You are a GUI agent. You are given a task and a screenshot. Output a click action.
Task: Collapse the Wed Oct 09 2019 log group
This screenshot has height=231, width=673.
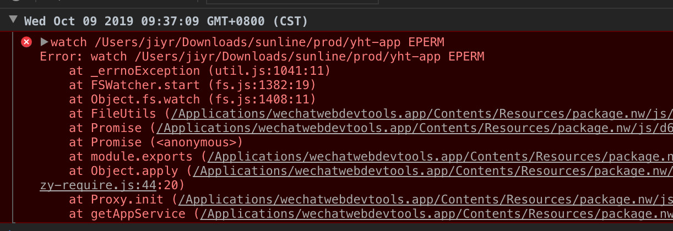point(13,21)
